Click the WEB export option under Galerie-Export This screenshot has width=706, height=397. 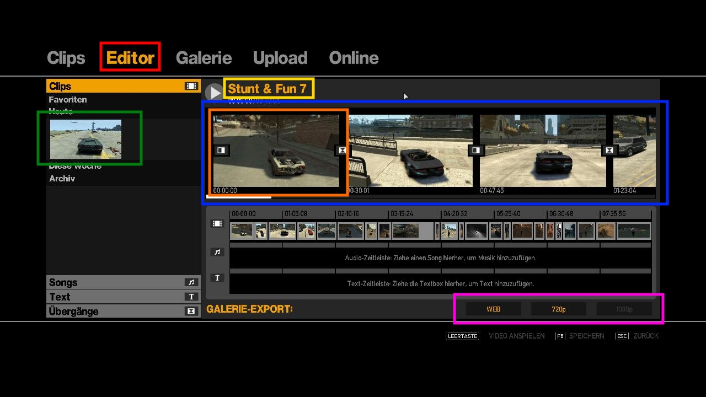pyautogui.click(x=493, y=309)
